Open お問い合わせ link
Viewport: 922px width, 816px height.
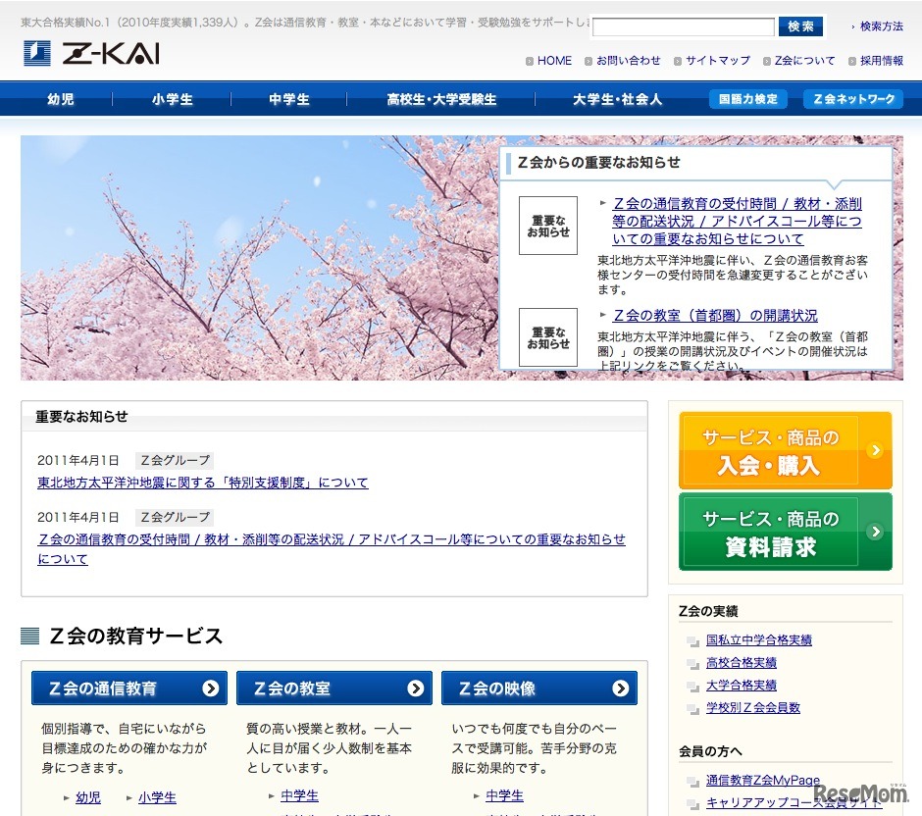tap(628, 61)
